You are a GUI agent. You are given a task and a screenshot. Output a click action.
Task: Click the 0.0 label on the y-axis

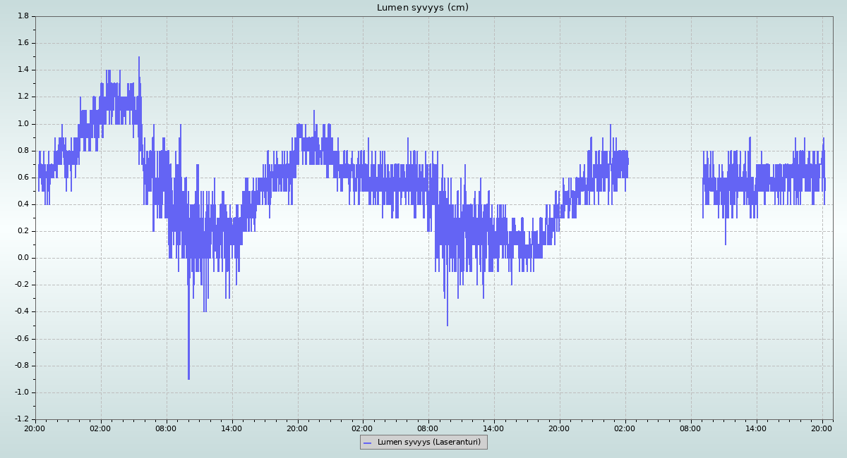(22, 258)
